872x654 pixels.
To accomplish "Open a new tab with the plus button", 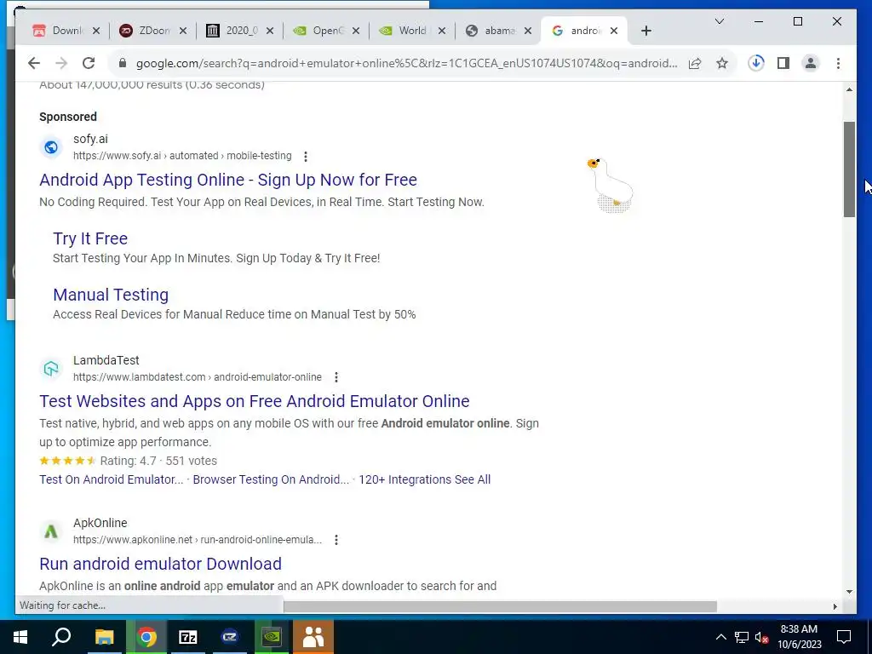I will pos(645,31).
